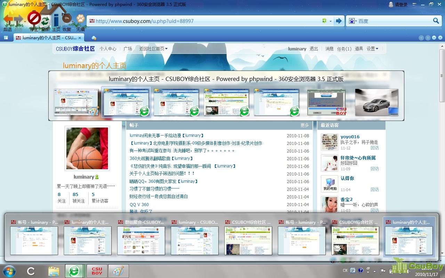Click into the Baidu search input field
445x278 pixels.
395,21
